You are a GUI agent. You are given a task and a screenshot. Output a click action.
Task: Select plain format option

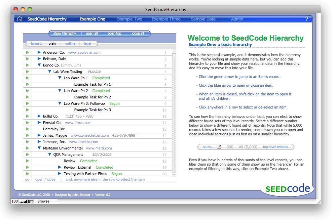coord(52,43)
